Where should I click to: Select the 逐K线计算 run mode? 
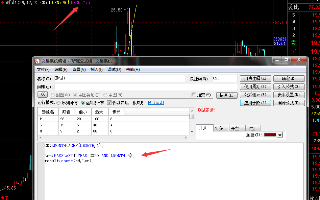[83, 103]
